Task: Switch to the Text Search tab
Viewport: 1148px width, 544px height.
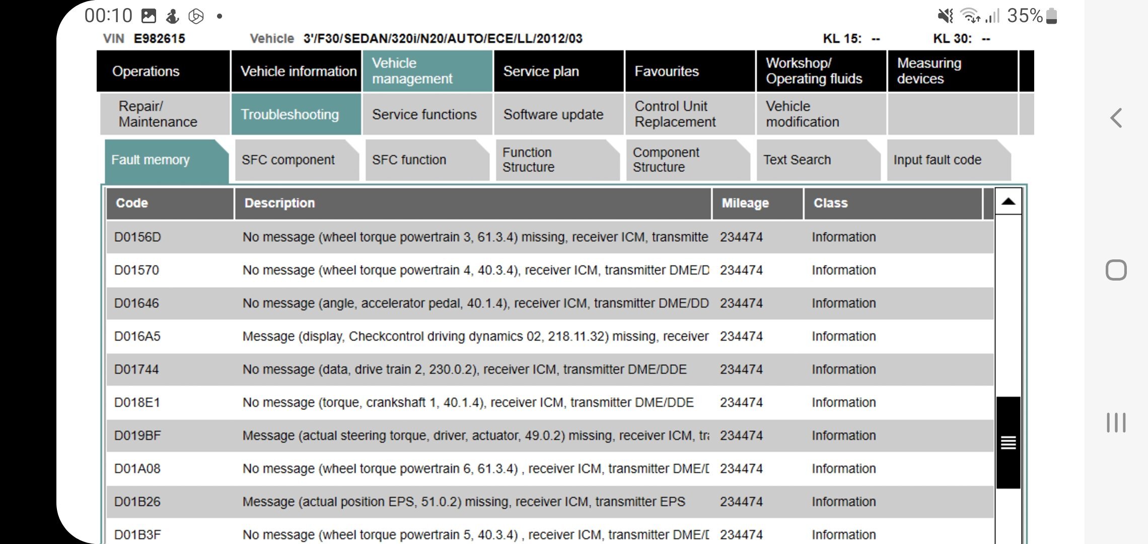Action: pos(819,160)
